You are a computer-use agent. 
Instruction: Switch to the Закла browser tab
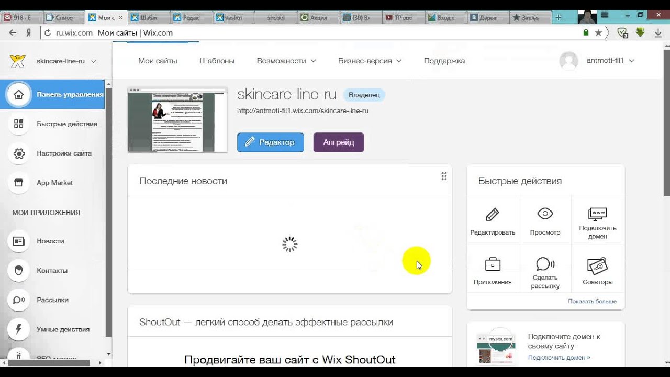point(530,17)
